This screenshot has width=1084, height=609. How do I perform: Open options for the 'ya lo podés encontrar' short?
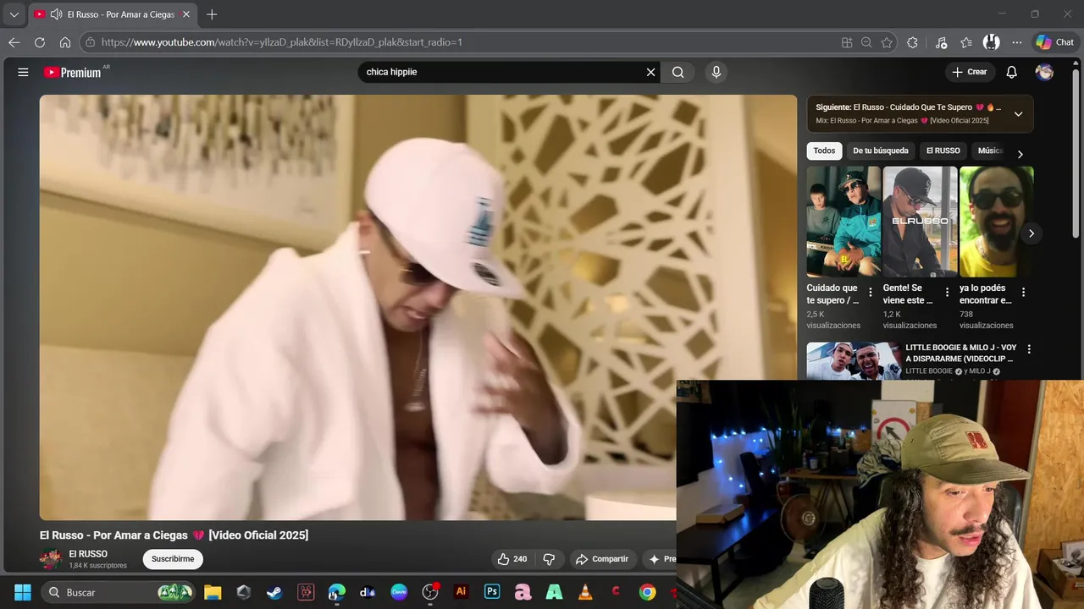1023,293
